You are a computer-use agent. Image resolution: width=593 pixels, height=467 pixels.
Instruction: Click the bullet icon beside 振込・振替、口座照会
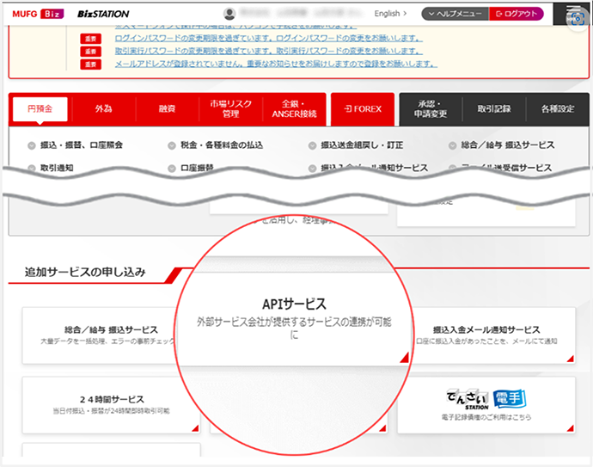(x=32, y=145)
